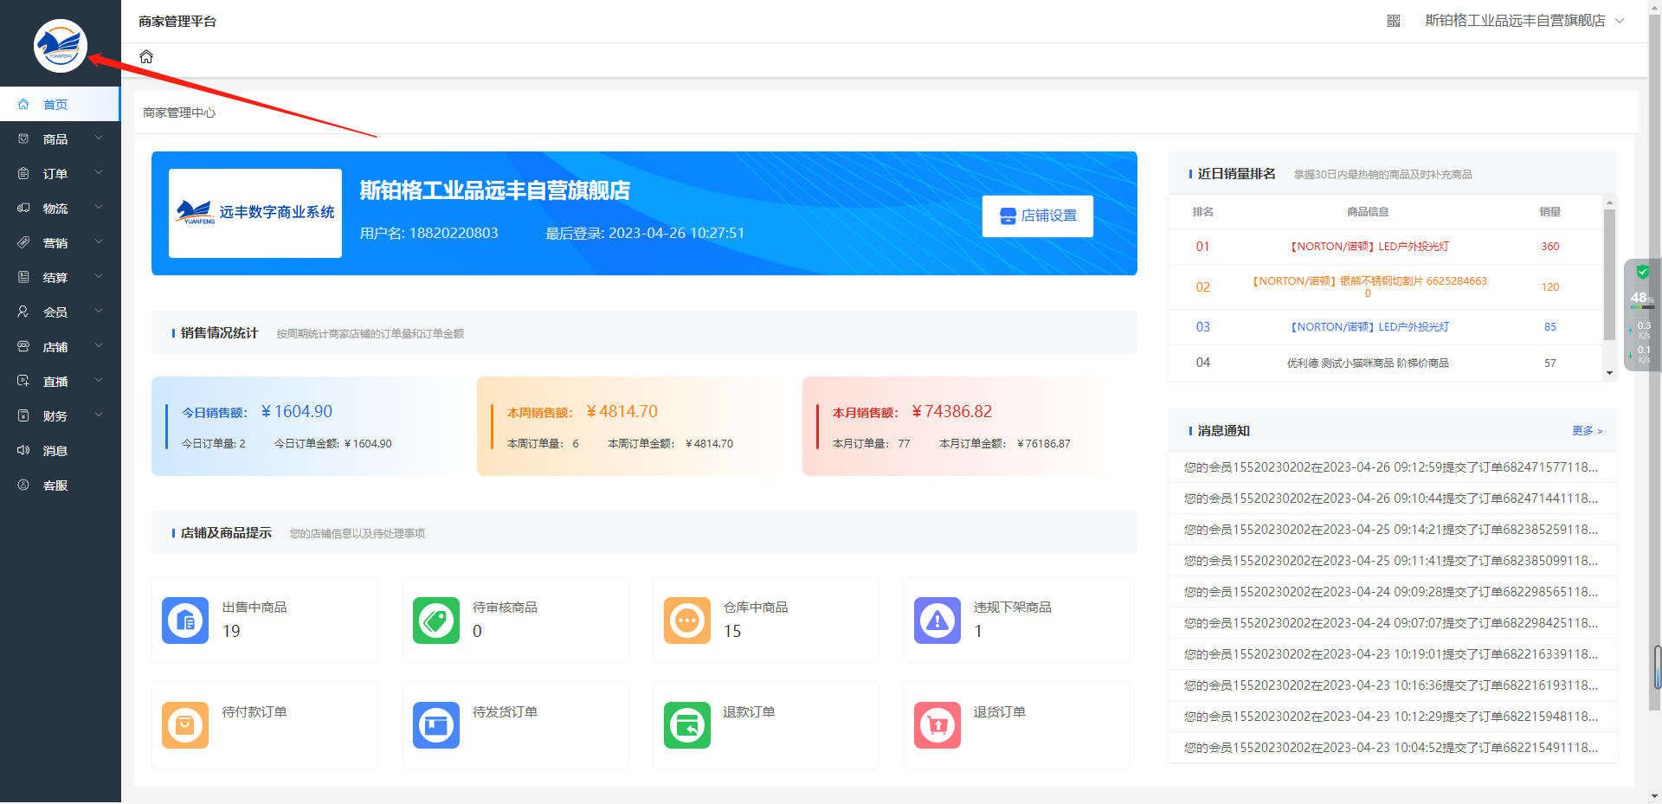Screen dimensions: 1662x804
Task: Expand the 订单 menu chevron
Action: tap(99, 173)
